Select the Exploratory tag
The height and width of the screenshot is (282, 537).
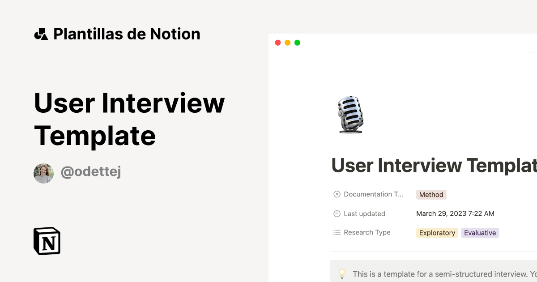437,233
